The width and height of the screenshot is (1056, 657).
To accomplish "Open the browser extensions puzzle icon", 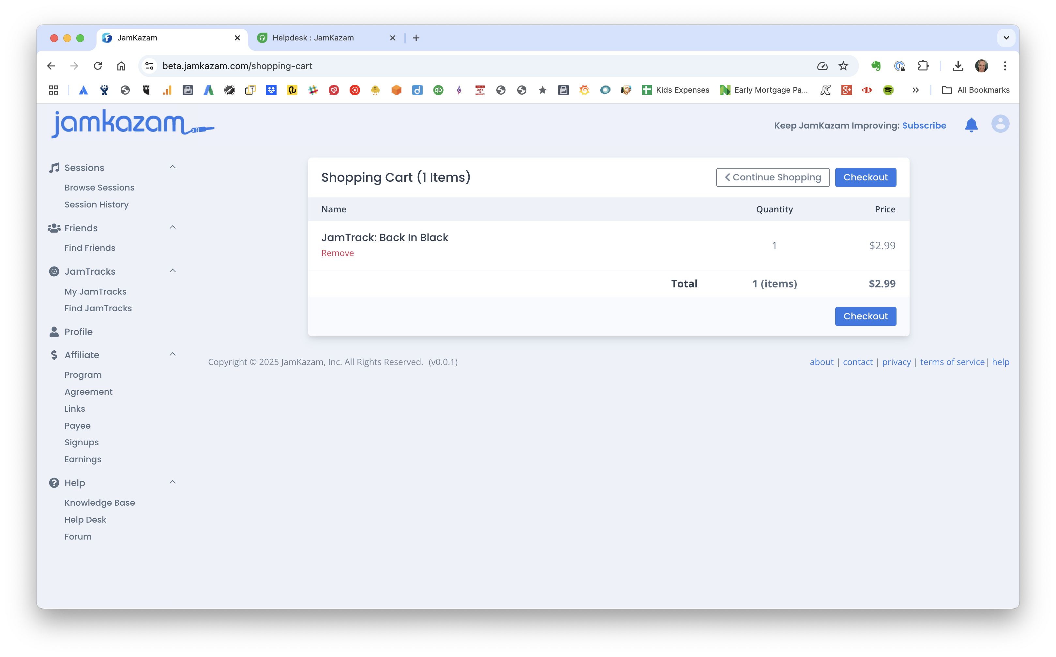I will click(x=923, y=66).
